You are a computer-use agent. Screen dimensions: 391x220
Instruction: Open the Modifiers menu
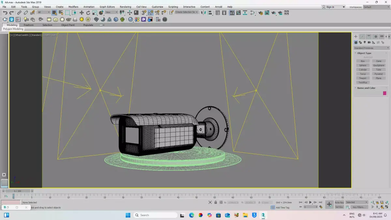coord(73,7)
